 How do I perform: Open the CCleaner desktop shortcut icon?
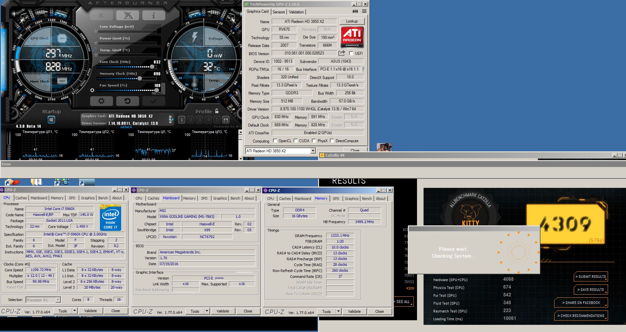coord(12,182)
